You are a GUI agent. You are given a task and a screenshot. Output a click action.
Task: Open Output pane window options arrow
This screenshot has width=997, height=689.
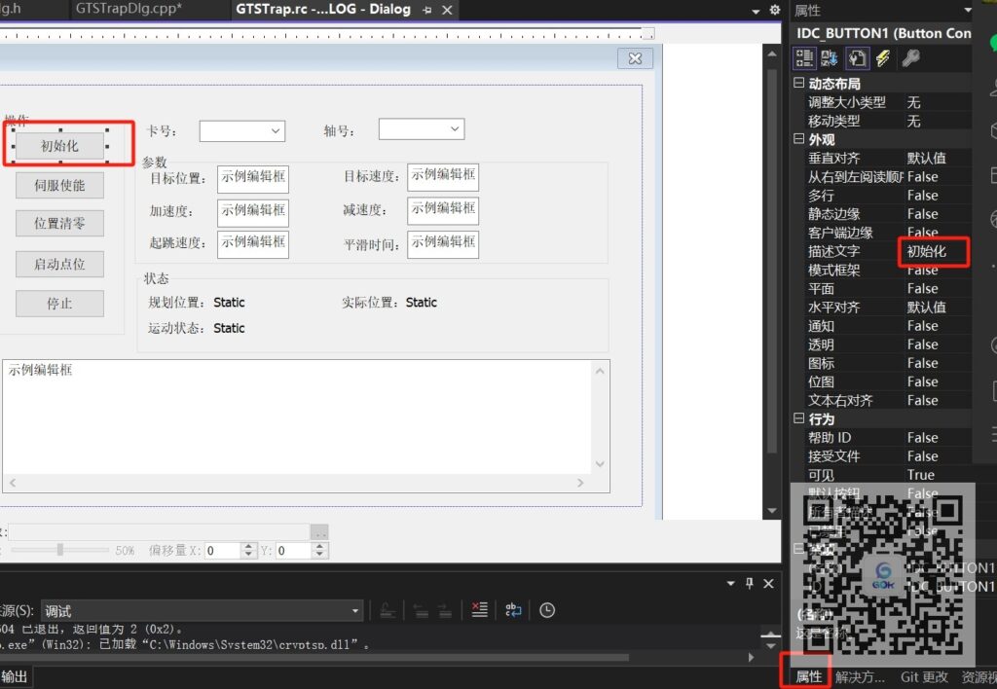tap(730, 583)
